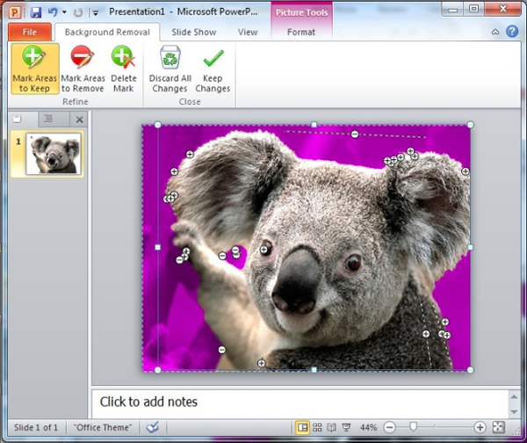
Task: Click the zoom slider handle
Action: tap(413, 427)
